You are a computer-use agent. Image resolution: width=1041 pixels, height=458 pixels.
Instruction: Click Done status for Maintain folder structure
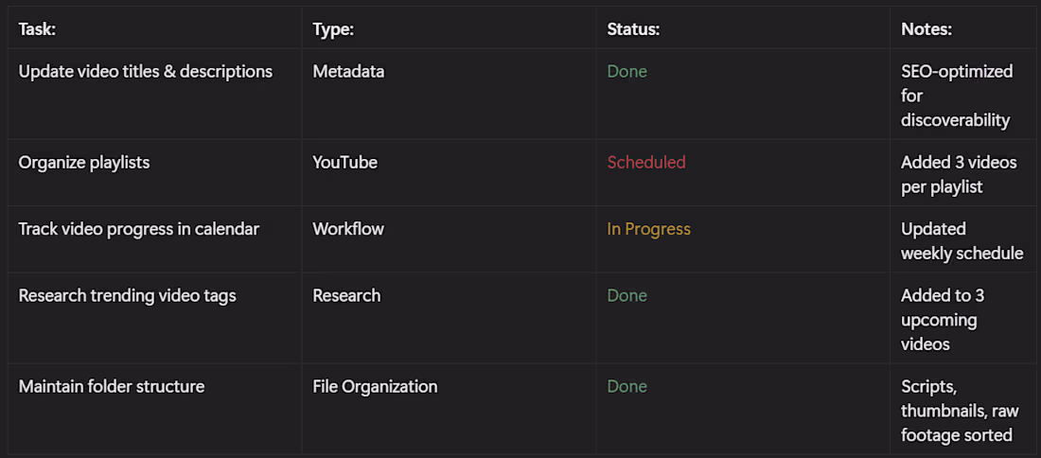[x=627, y=386]
